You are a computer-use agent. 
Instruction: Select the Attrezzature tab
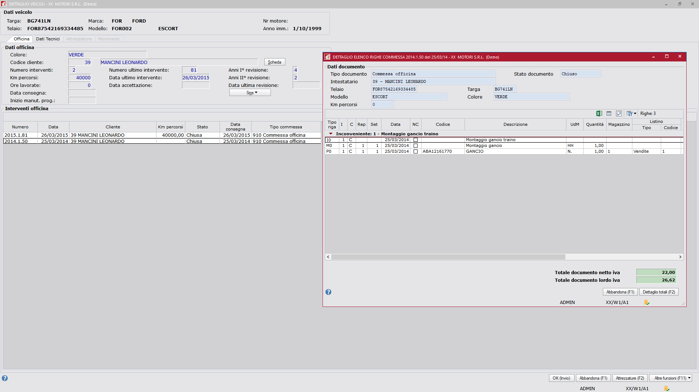click(x=79, y=39)
